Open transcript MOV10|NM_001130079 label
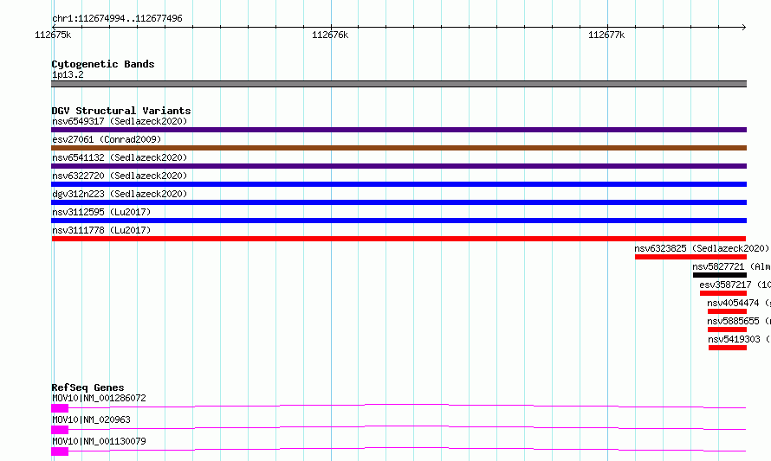 tap(99, 441)
